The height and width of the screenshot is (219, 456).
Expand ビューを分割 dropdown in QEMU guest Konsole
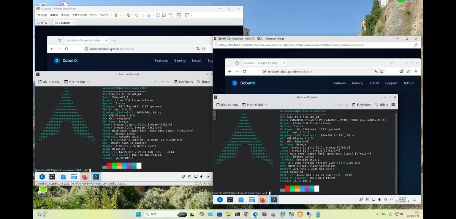(x=265, y=105)
